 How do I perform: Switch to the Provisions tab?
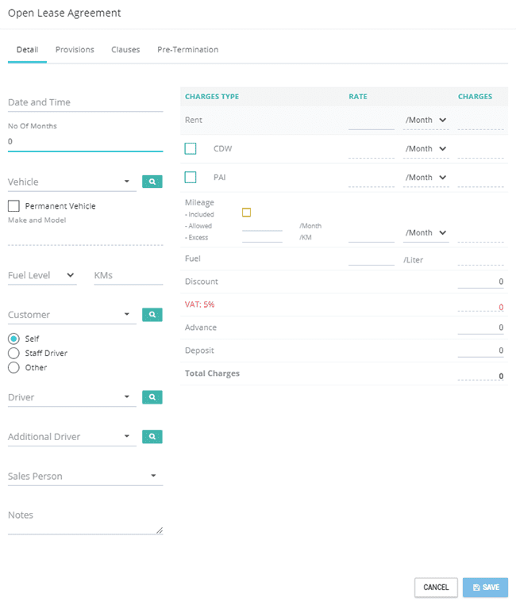tap(75, 49)
